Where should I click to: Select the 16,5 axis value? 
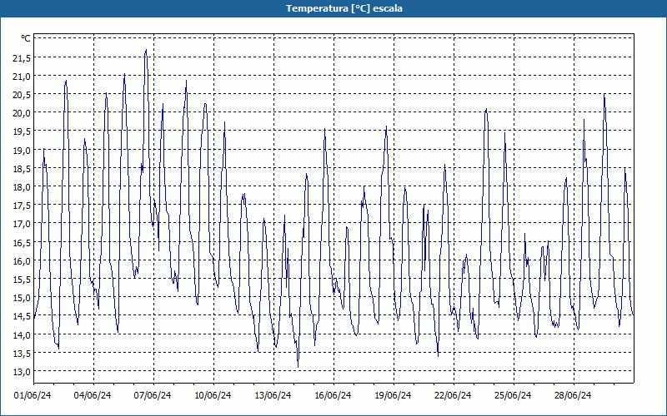pos(22,242)
